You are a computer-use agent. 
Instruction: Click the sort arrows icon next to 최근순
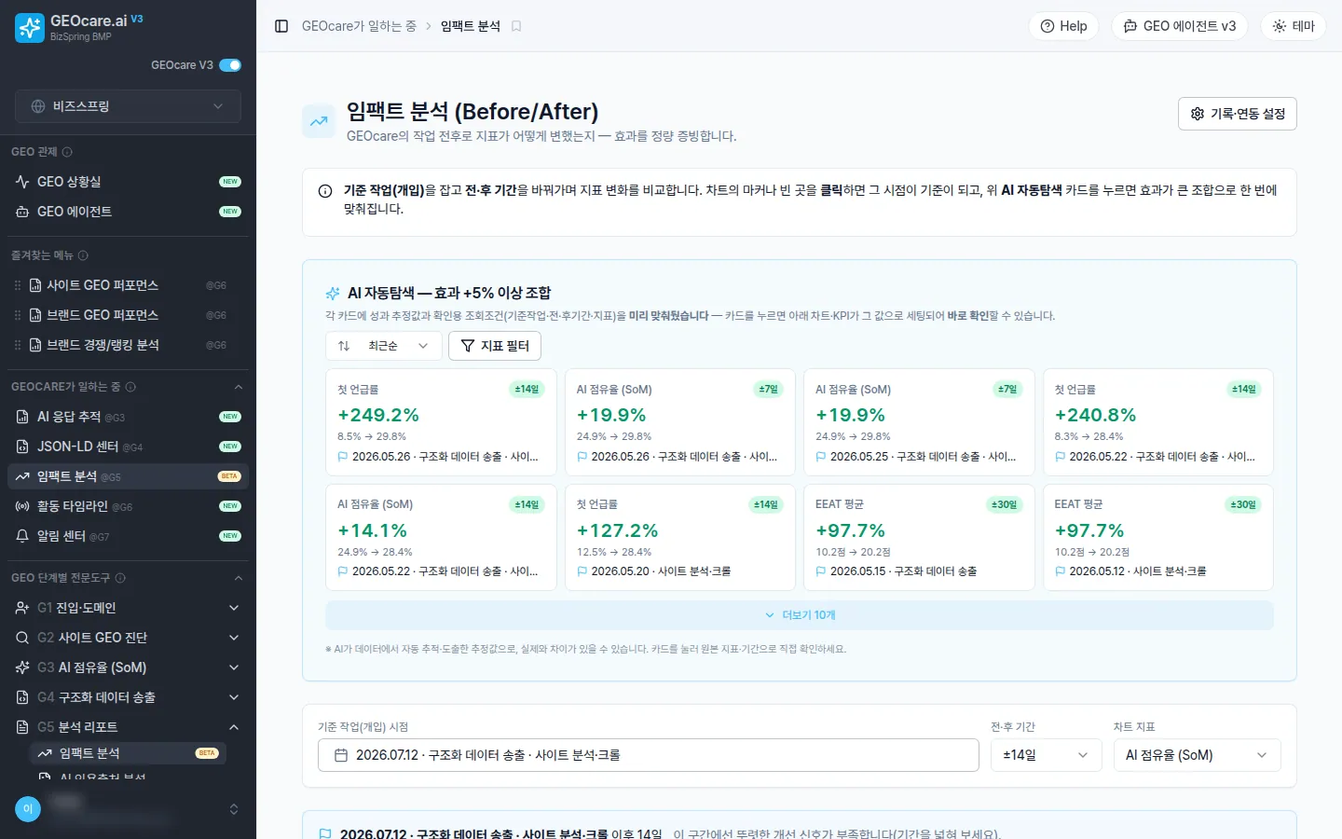(x=344, y=346)
